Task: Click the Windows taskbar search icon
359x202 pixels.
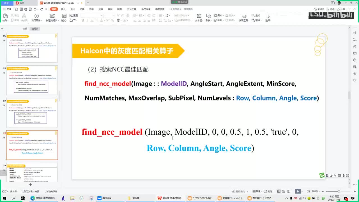Action: click(13, 198)
